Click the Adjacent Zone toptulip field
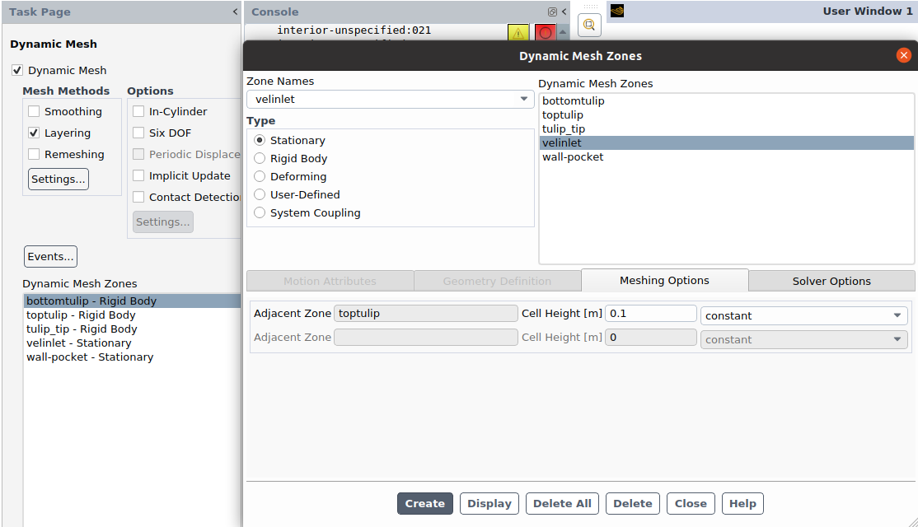Viewport: 918px width, 527px height. tap(426, 314)
